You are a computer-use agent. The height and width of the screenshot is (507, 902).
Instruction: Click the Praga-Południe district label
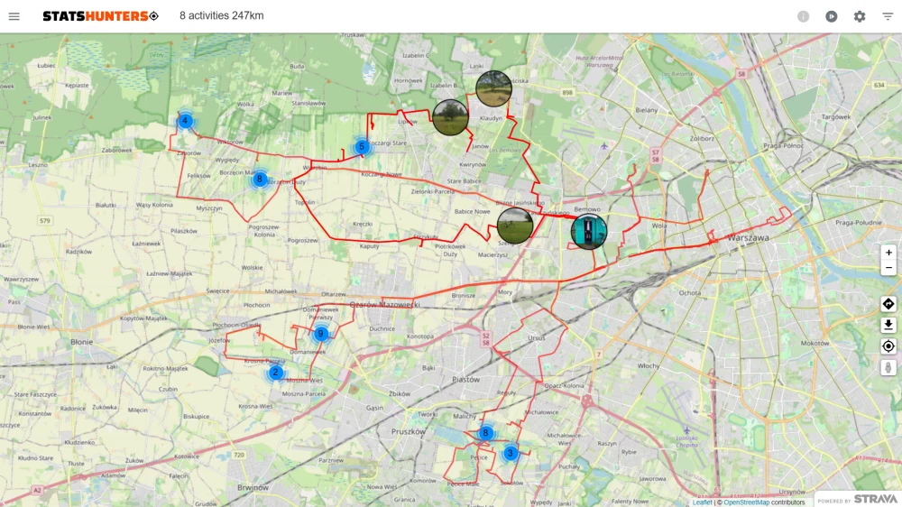pyautogui.click(x=859, y=223)
